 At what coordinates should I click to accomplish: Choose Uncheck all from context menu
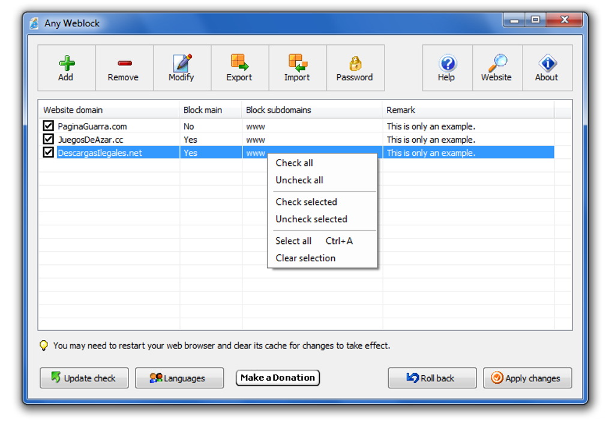pos(322,180)
